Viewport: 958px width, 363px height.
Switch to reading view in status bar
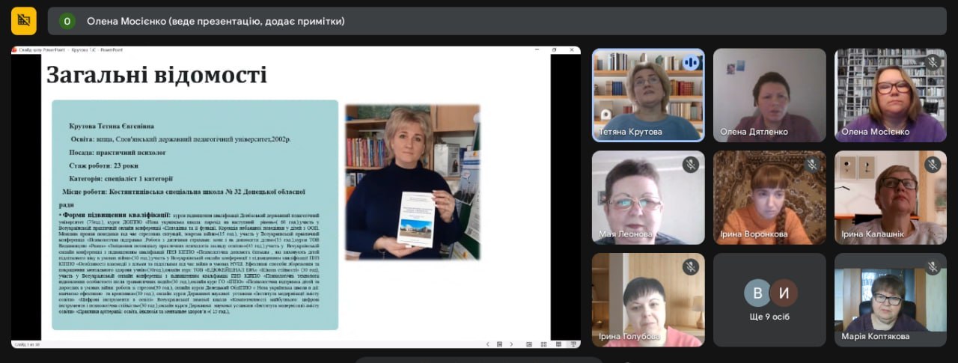click(558, 344)
